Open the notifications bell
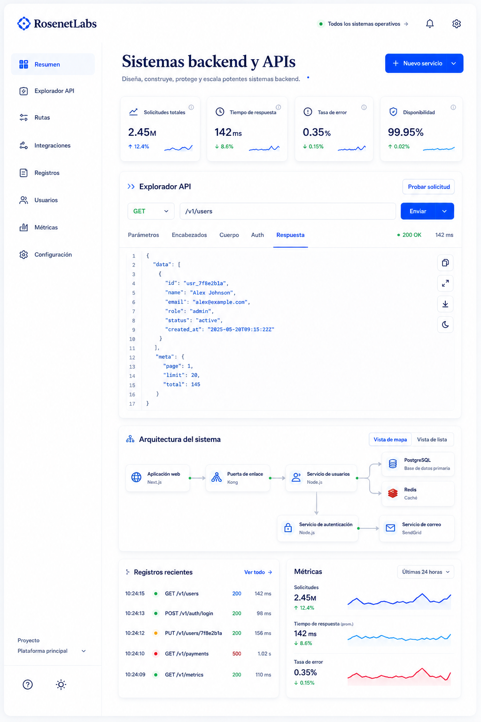This screenshot has width=481, height=722. tap(429, 24)
